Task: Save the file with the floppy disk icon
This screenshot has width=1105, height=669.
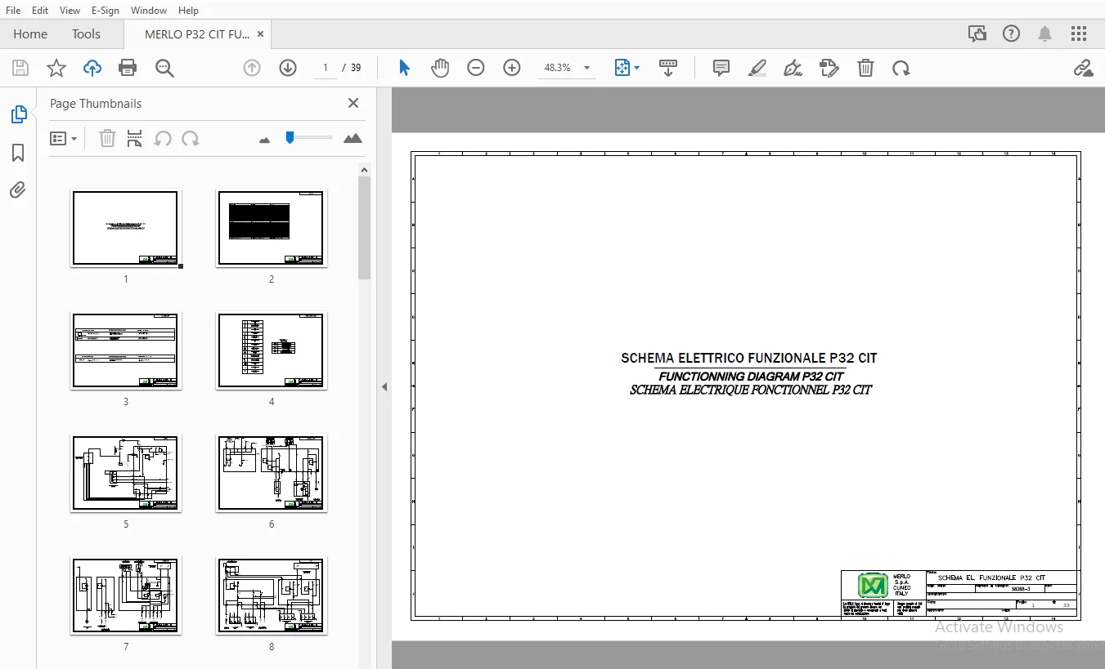Action: (x=20, y=68)
